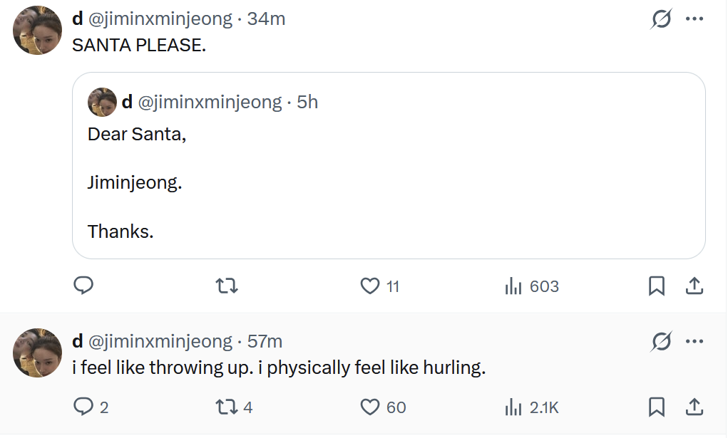
Task: Share the throwing up tweet
Action: click(x=694, y=407)
